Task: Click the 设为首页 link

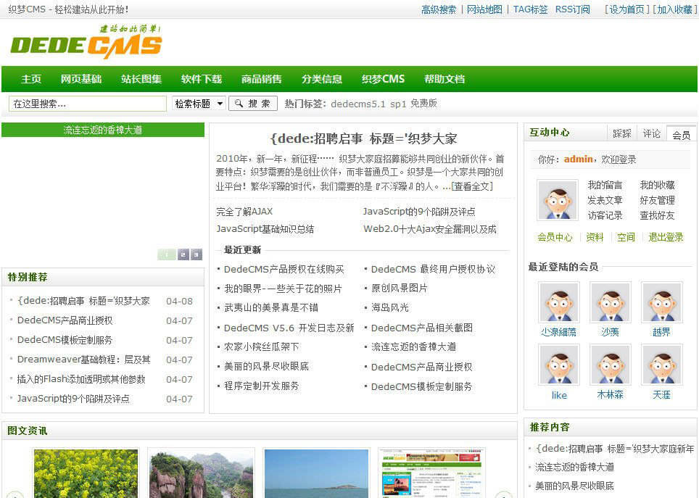Action: click(x=627, y=9)
